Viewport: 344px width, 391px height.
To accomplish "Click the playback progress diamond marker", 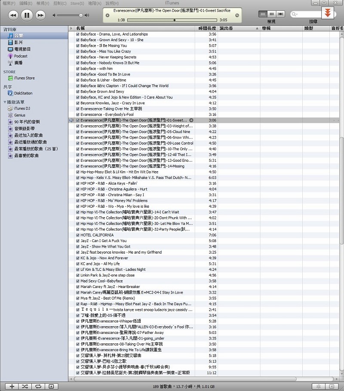I will pos(175,20).
